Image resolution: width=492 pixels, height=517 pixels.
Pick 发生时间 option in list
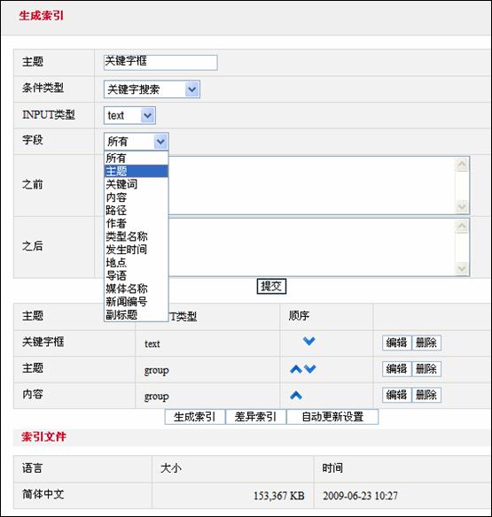click(x=127, y=250)
